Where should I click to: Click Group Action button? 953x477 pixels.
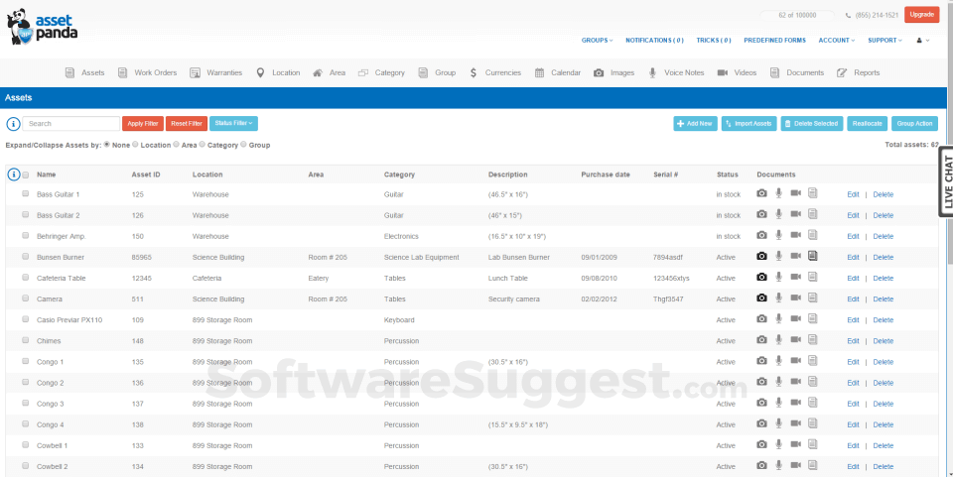click(x=914, y=123)
